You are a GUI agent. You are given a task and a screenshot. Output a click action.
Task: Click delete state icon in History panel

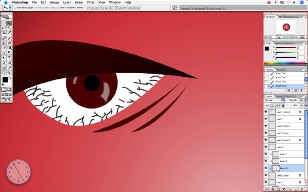pos(301,90)
